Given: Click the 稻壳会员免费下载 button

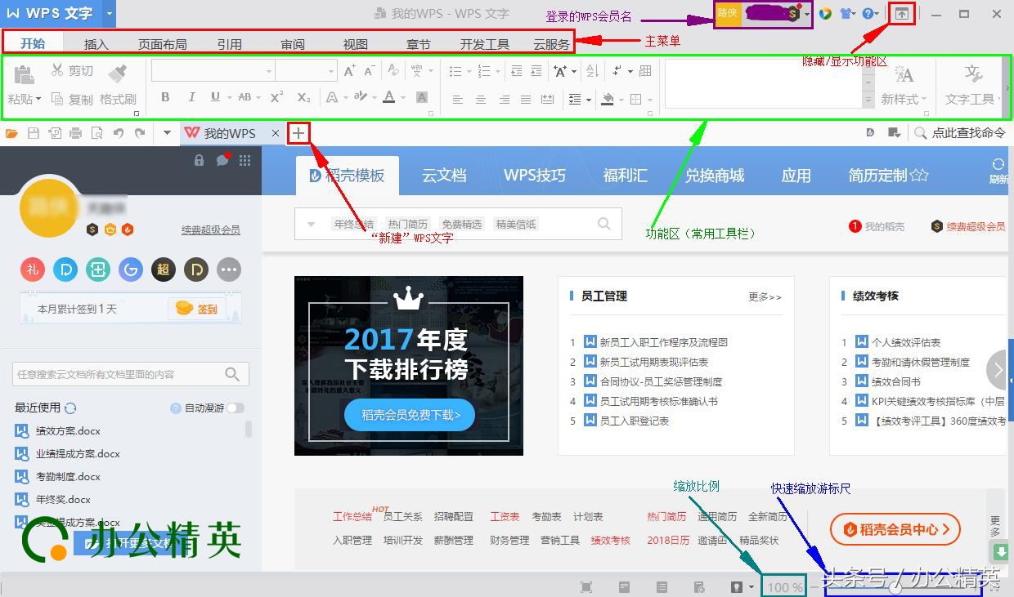Looking at the screenshot, I should (x=411, y=415).
